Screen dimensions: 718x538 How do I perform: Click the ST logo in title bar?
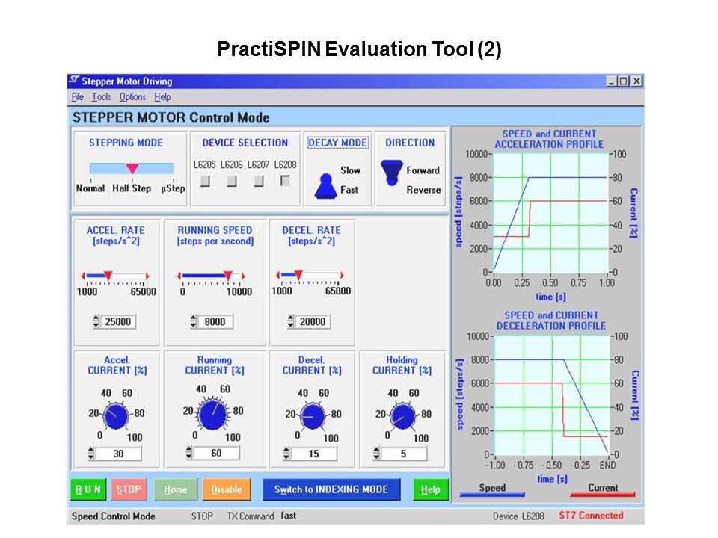[73, 81]
